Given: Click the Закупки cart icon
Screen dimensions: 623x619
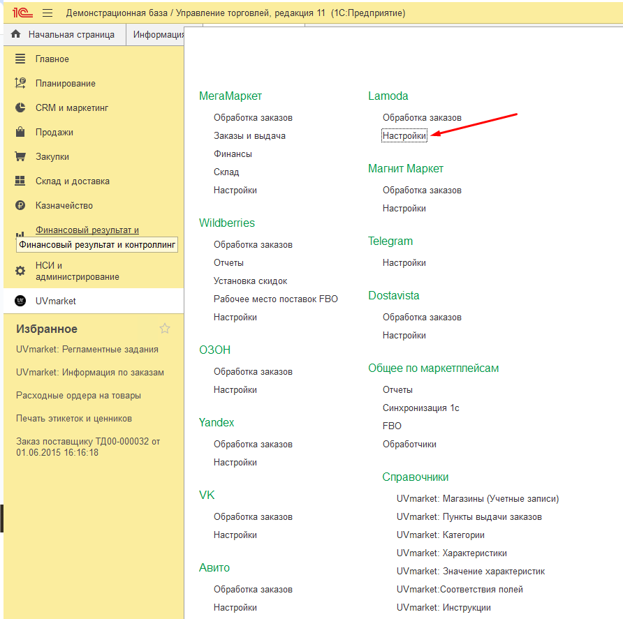Looking at the screenshot, I should click(x=20, y=156).
